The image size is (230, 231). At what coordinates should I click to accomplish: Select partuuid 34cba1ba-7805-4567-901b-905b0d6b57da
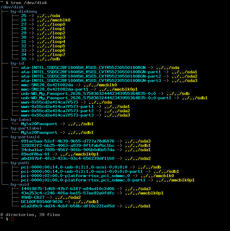(x=68, y=150)
